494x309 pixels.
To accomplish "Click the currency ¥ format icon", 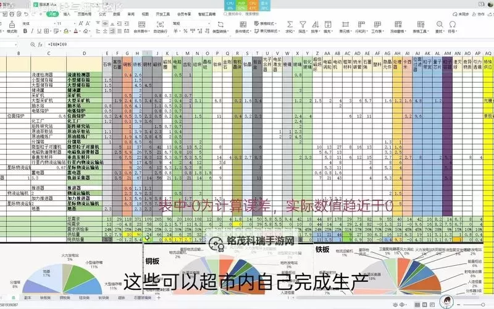I will 175,32.
